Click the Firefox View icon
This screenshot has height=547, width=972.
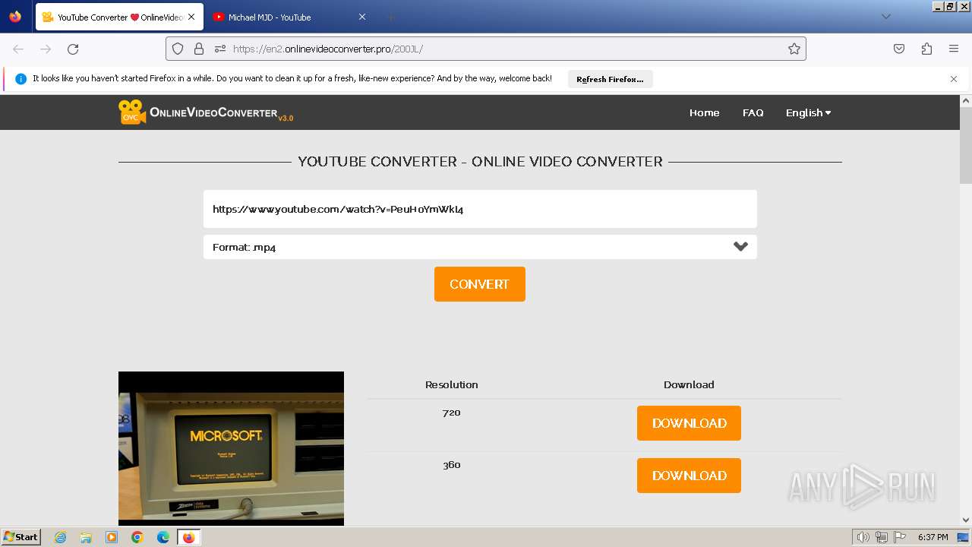tap(15, 17)
